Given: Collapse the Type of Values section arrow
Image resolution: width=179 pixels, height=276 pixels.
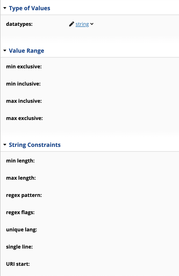Looking at the screenshot, I should (x=5, y=8).
